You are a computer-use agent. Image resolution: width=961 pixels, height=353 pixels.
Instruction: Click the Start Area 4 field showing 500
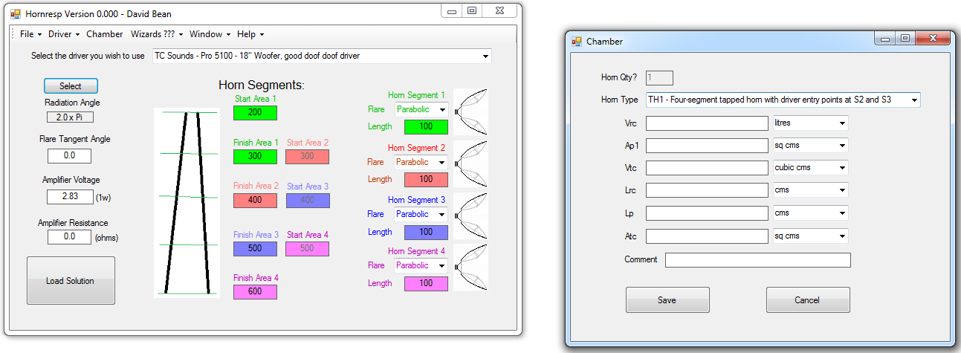click(x=307, y=248)
